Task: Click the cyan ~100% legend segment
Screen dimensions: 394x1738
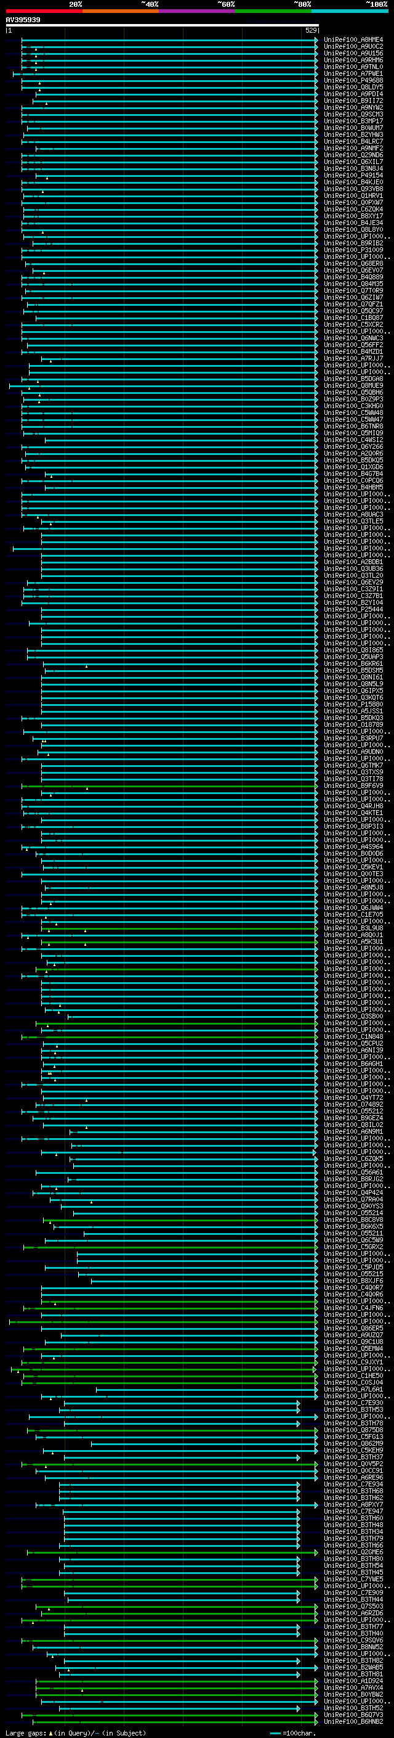Action: coord(350,11)
